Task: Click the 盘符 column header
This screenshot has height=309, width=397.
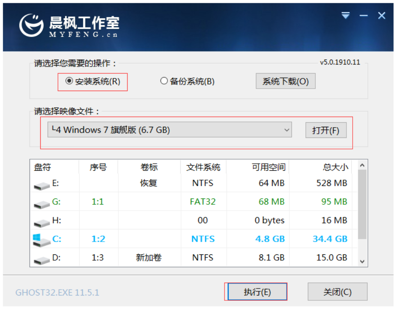Action: (x=43, y=167)
